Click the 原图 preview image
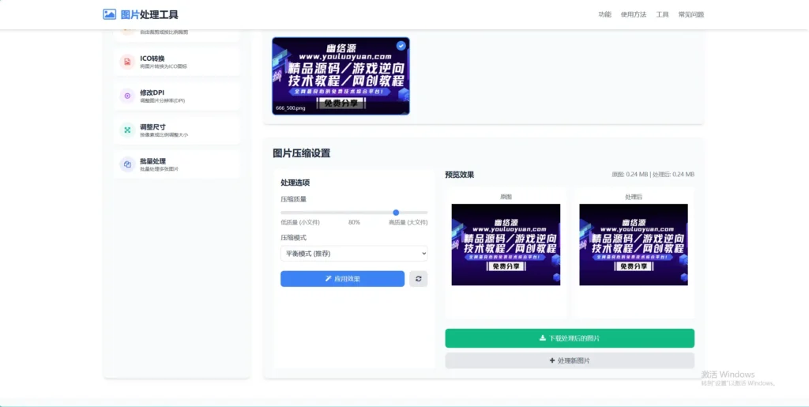This screenshot has height=407, width=809. (506, 244)
